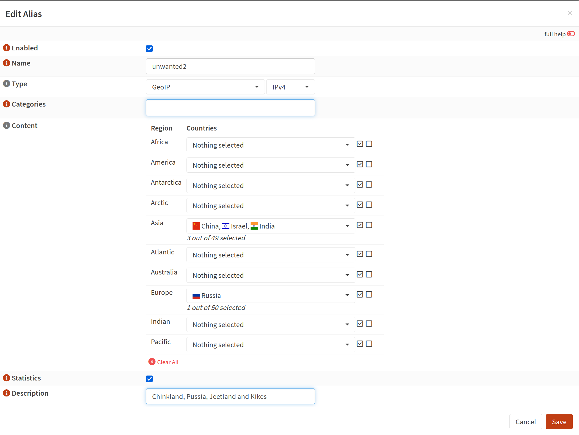Select all countries in Australia row
This screenshot has width=579, height=435.
click(x=360, y=274)
